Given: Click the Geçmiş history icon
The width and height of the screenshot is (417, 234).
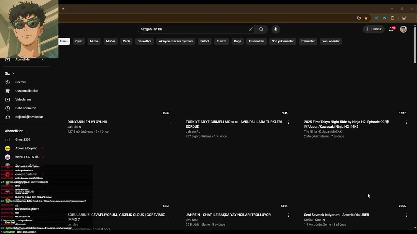Looking at the screenshot, I should point(7,82).
